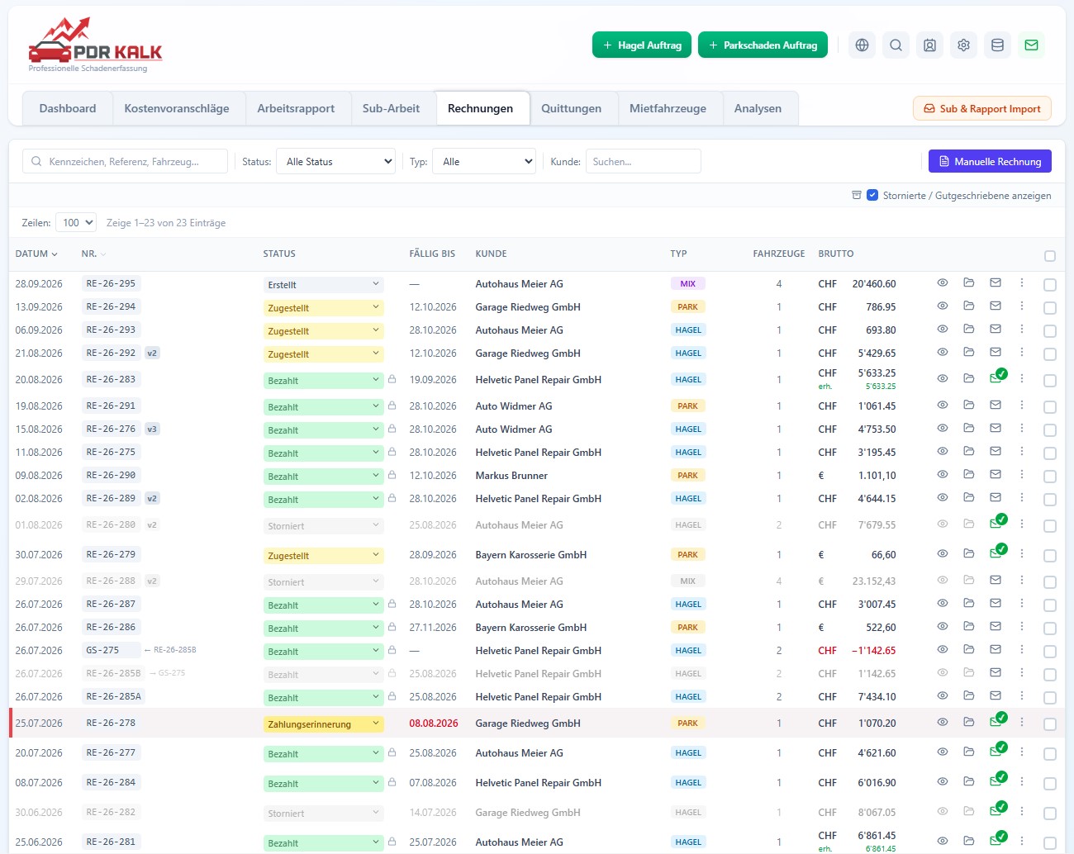Open Zugestellt status dropdown for RE-26-279
1074x854 pixels.
[x=323, y=556]
